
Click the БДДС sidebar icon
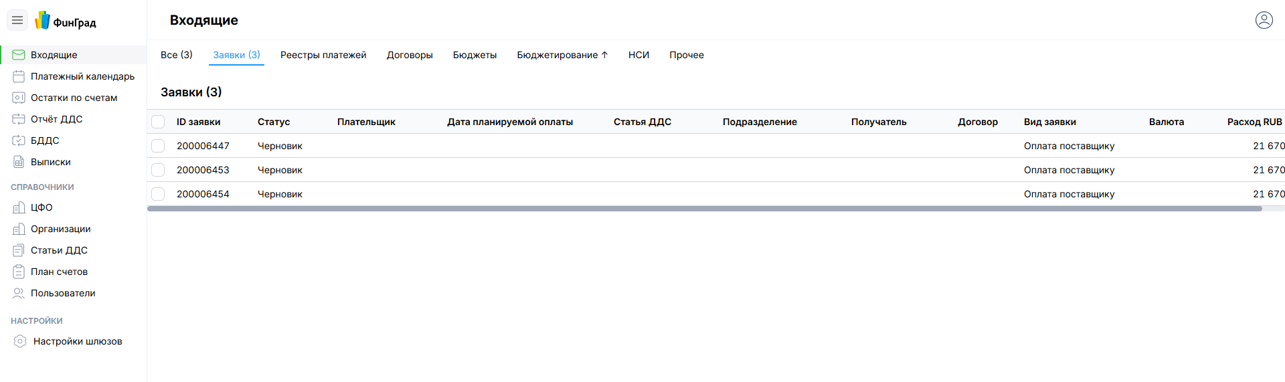click(19, 140)
